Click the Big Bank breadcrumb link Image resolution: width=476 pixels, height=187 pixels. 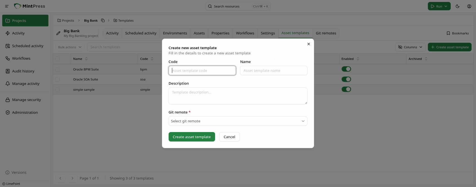coord(91,21)
